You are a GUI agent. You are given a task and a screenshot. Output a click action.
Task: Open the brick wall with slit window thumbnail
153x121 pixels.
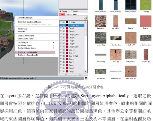[116, 55]
